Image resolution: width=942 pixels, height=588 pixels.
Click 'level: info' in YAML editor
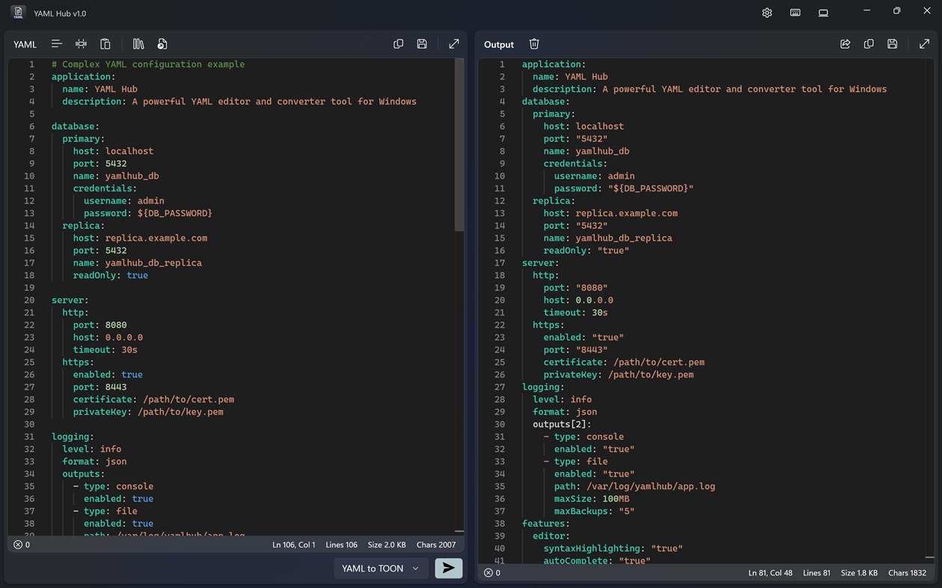pyautogui.click(x=91, y=449)
